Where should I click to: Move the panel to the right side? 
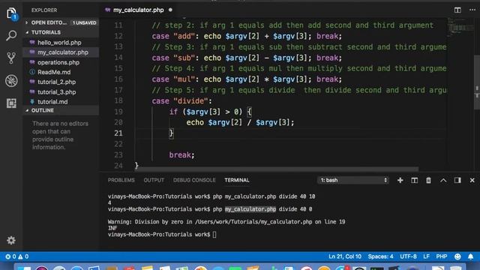(457, 180)
